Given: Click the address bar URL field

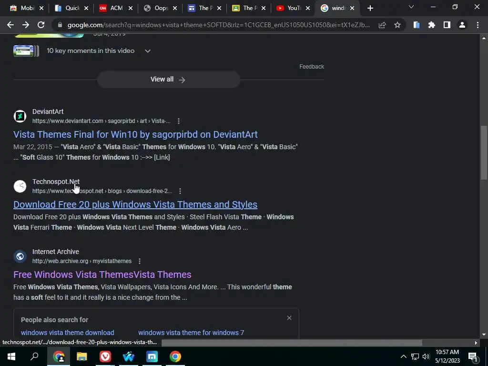Looking at the screenshot, I should tap(218, 25).
